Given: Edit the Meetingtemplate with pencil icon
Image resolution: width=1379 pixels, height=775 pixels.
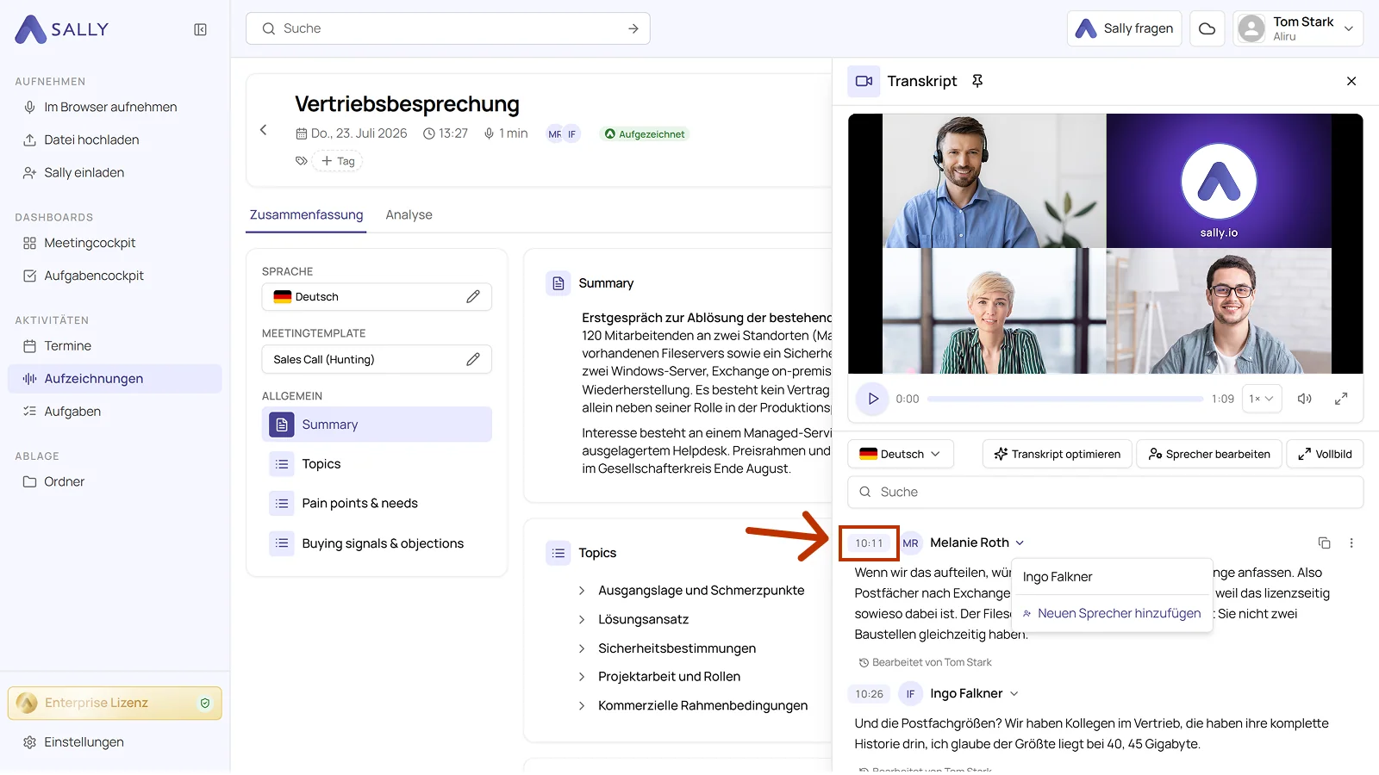Looking at the screenshot, I should pyautogui.click(x=473, y=359).
